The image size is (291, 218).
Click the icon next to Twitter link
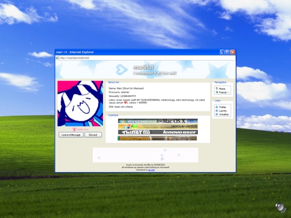pos(217,107)
